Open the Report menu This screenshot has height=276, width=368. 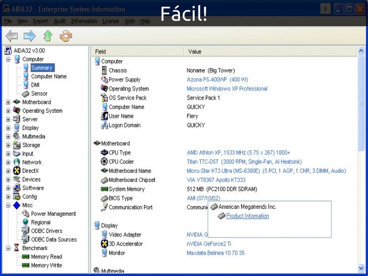click(x=40, y=21)
